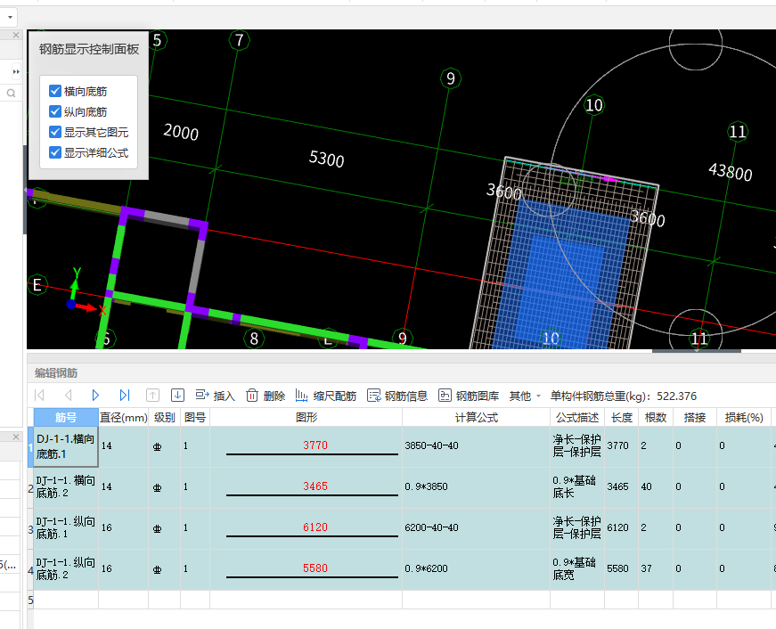Toggle 显示详细公式 checkbox
The image size is (776, 629).
pos(55,152)
